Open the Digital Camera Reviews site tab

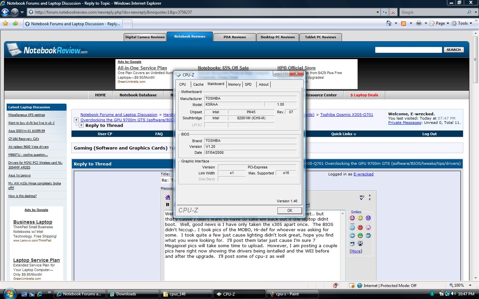click(x=145, y=37)
